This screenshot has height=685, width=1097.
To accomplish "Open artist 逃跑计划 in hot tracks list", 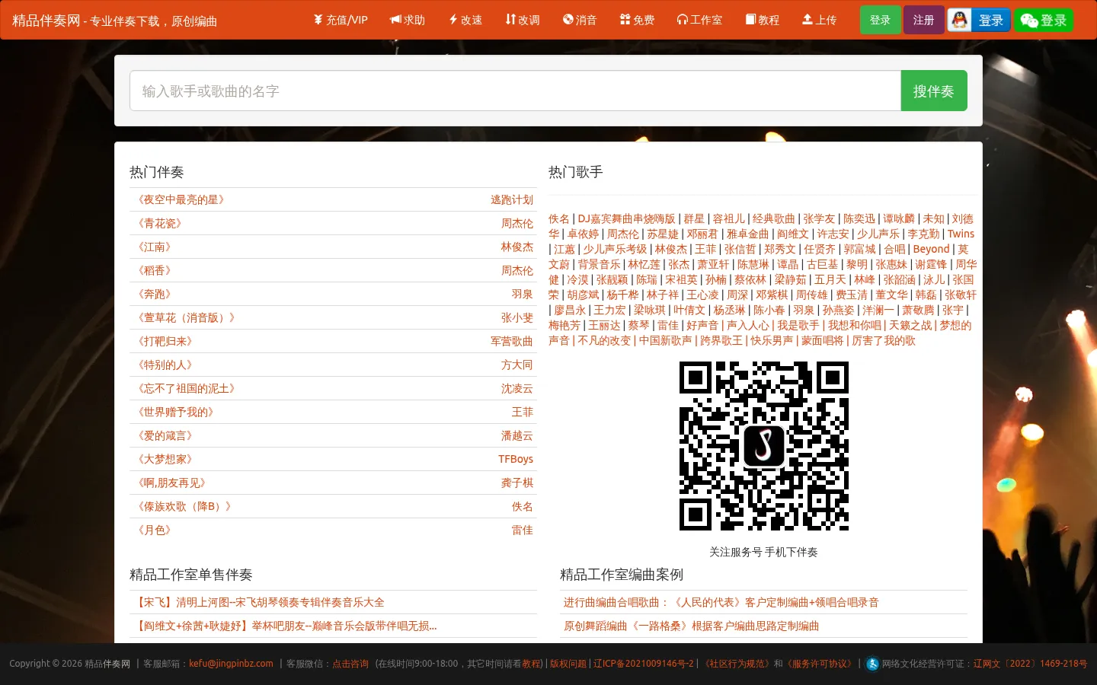I will click(512, 199).
